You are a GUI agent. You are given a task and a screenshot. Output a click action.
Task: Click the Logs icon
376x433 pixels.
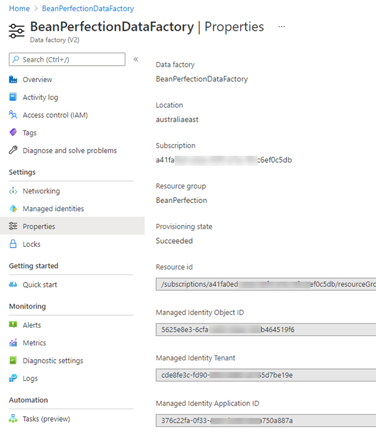pyautogui.click(x=13, y=378)
